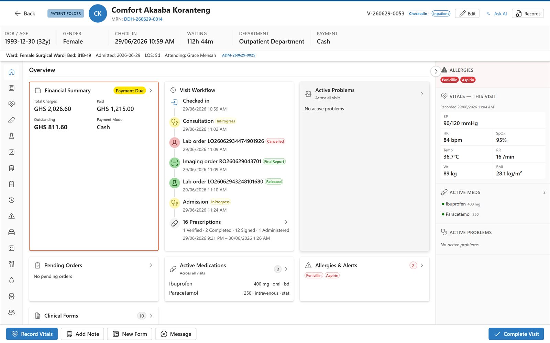Click the Prescriptions pill icon

click(x=175, y=223)
